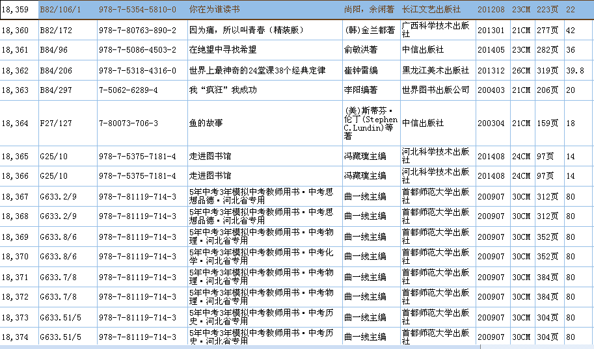Click the size cell 26CM
The height and width of the screenshot is (349, 594).
[x=522, y=70]
